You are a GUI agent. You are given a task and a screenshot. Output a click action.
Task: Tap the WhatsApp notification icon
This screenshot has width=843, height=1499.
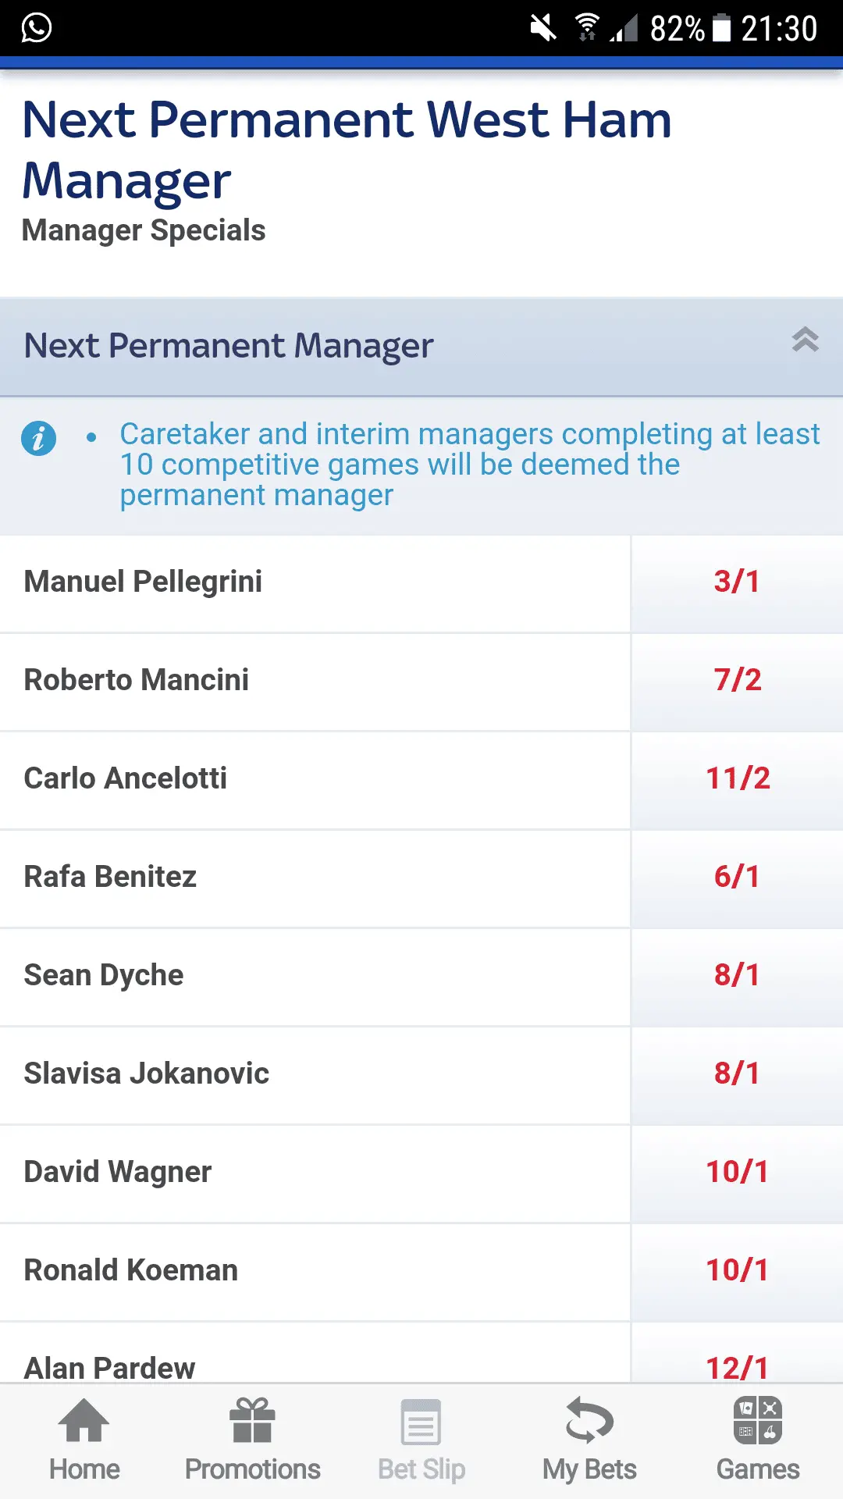point(37,28)
